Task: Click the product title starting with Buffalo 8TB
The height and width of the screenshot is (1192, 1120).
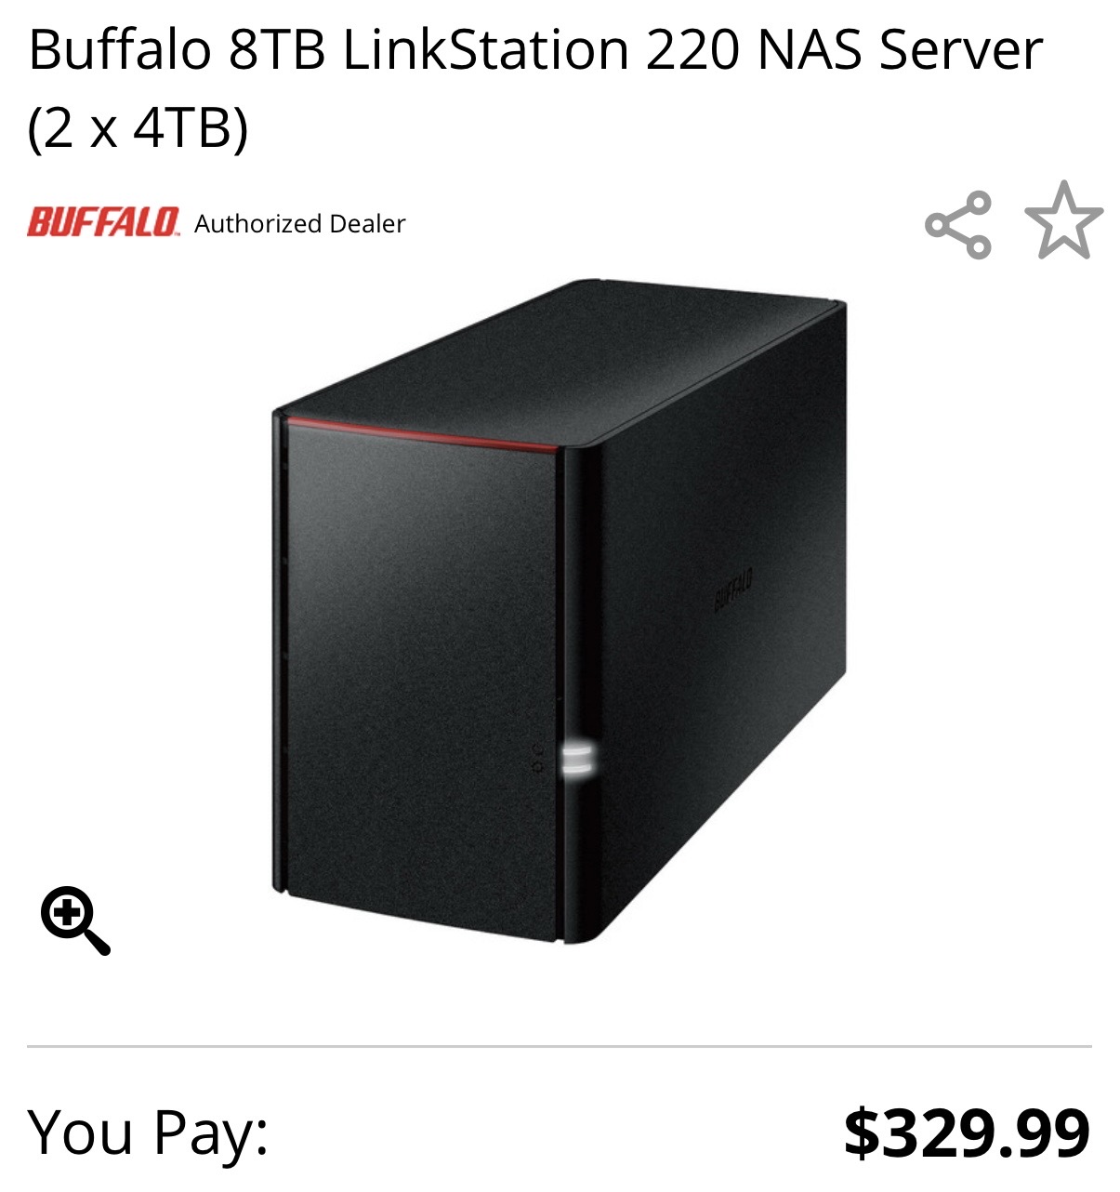Action: (x=535, y=88)
